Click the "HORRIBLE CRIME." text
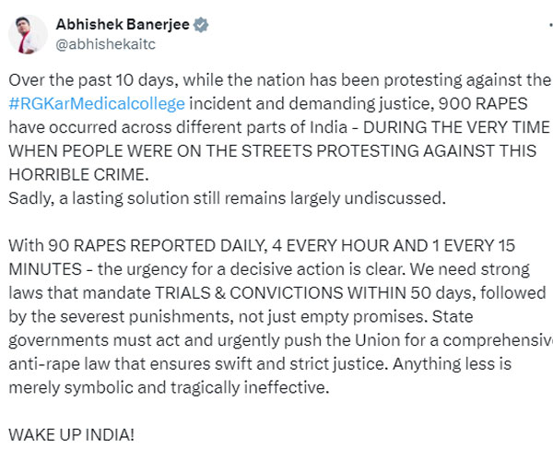This screenshot has width=553, height=461. [x=78, y=174]
